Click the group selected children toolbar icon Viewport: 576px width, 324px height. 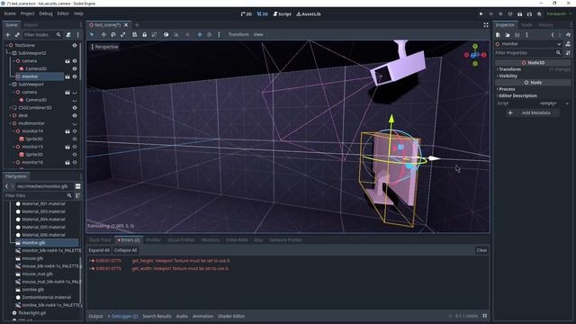[154, 34]
